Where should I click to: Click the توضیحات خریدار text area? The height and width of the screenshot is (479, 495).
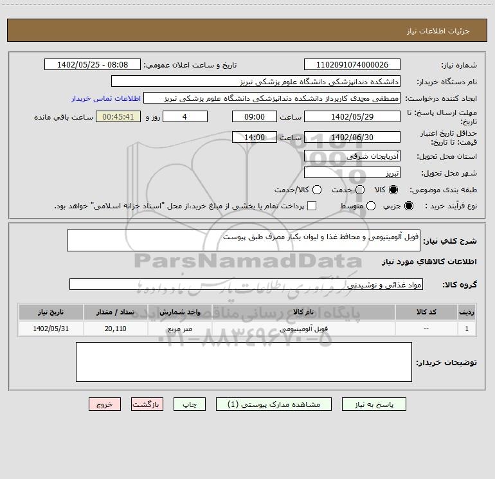tap(244, 362)
